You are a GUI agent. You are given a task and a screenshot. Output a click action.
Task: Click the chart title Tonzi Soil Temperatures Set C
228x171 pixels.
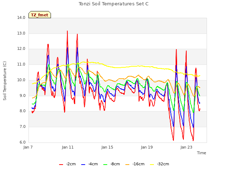click(114, 4)
